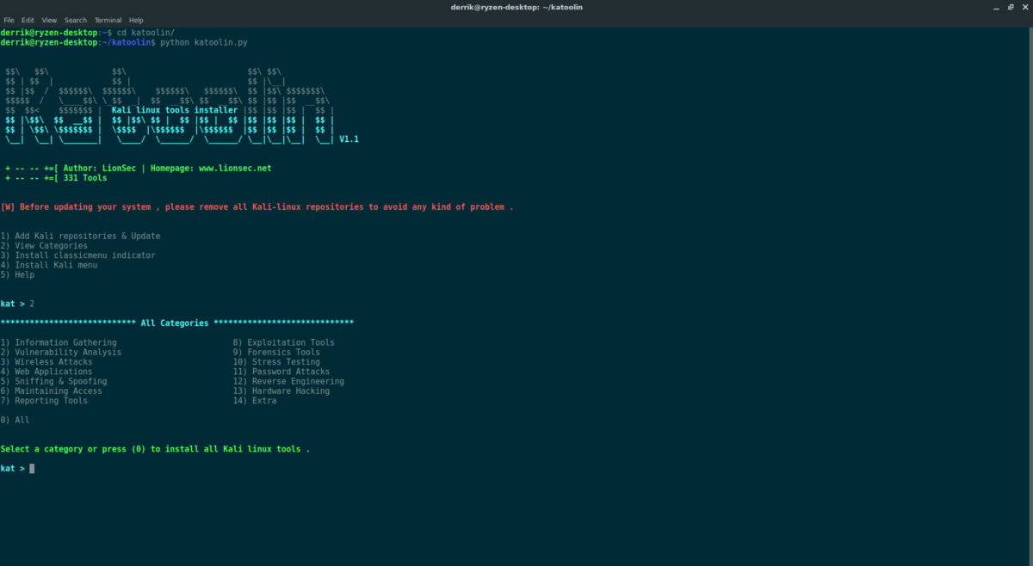Open the View menu
This screenshot has height=566, width=1033.
click(x=49, y=20)
